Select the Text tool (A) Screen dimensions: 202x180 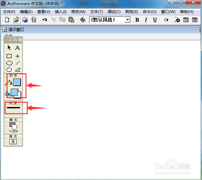click(18, 48)
